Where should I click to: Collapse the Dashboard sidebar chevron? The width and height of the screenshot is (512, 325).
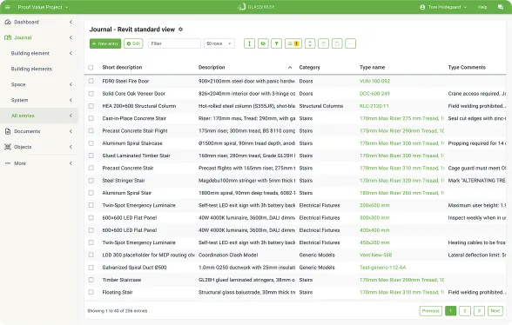coord(71,22)
